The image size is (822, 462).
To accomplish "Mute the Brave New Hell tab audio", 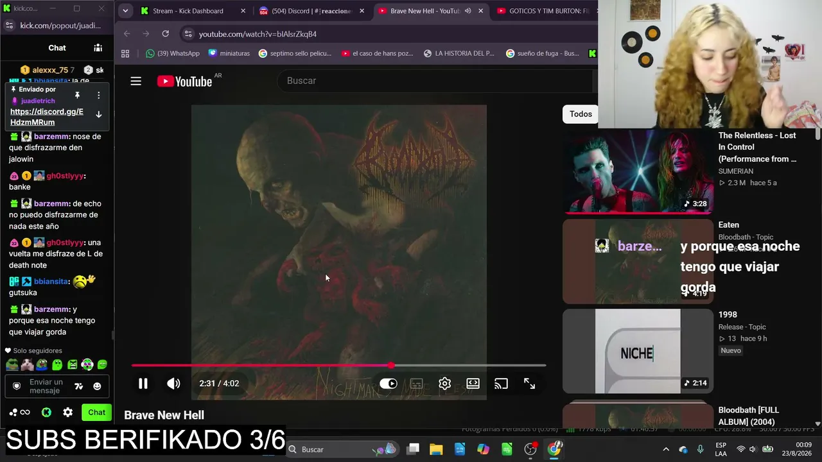I will coord(468,11).
